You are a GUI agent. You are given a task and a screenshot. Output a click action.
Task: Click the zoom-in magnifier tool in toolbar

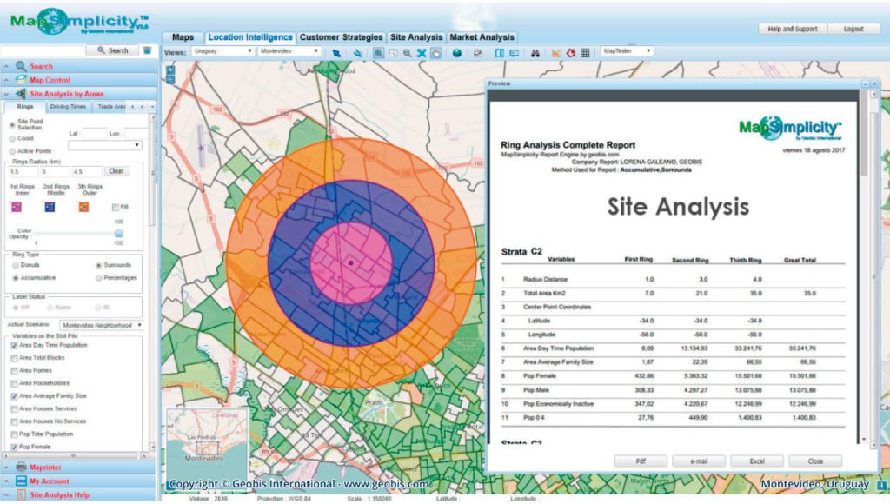(378, 53)
